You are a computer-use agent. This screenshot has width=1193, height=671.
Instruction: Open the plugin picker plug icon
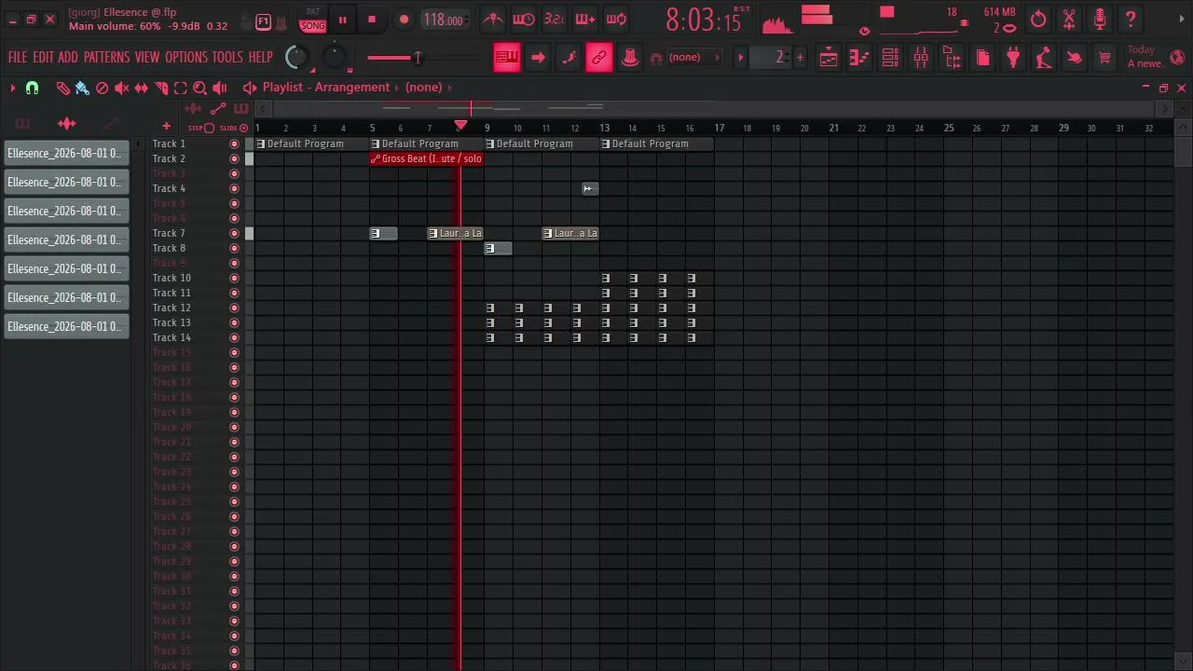click(x=1013, y=58)
